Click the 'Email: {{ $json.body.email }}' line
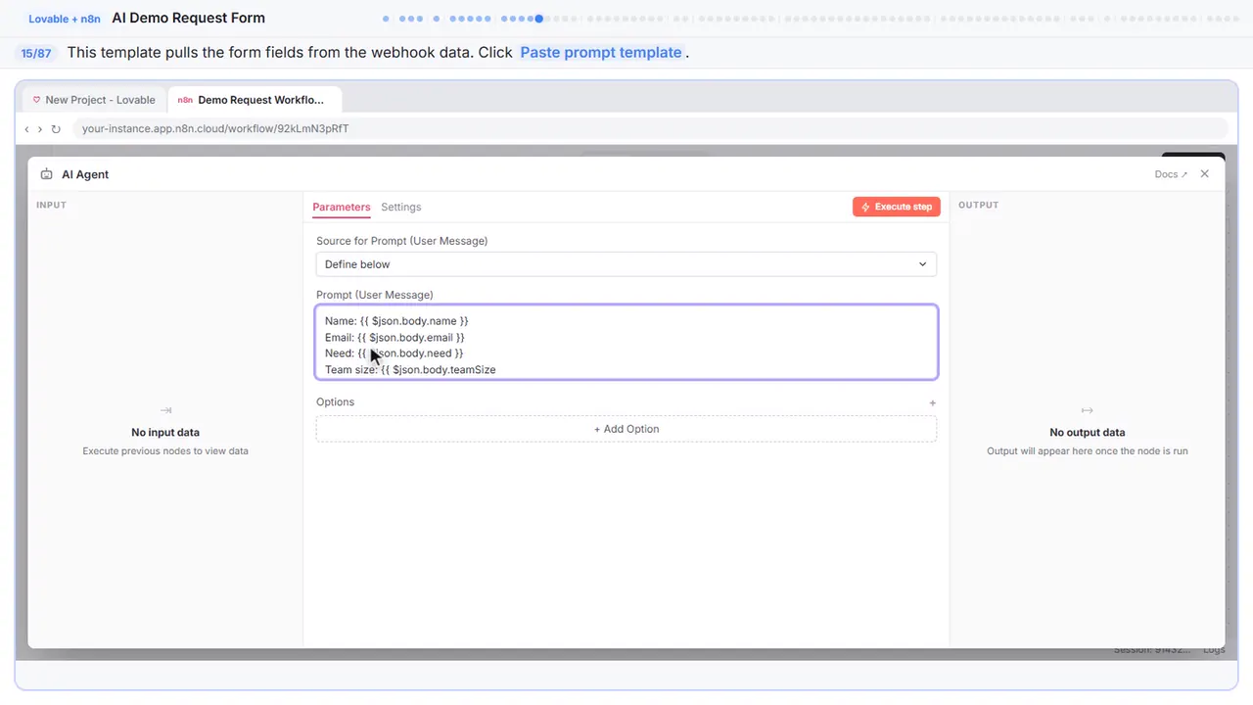1253x705 pixels. tap(394, 338)
